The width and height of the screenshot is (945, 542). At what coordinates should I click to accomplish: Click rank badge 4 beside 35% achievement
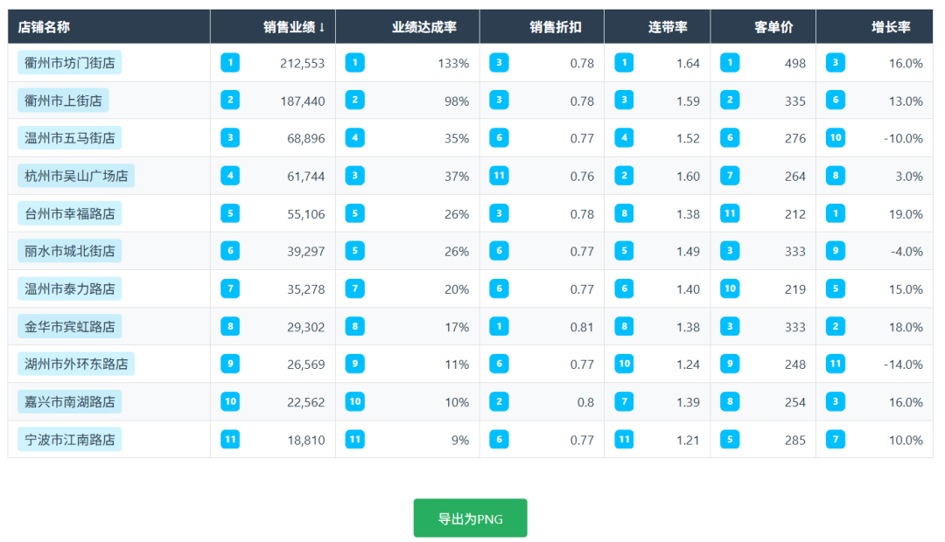point(355,138)
